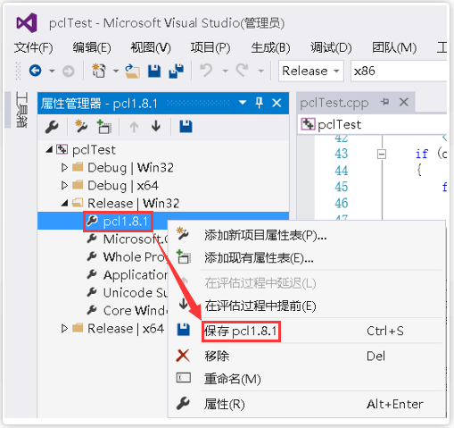Open the 编辑(E) menu
The width and height of the screenshot is (454, 428).
pos(92,47)
